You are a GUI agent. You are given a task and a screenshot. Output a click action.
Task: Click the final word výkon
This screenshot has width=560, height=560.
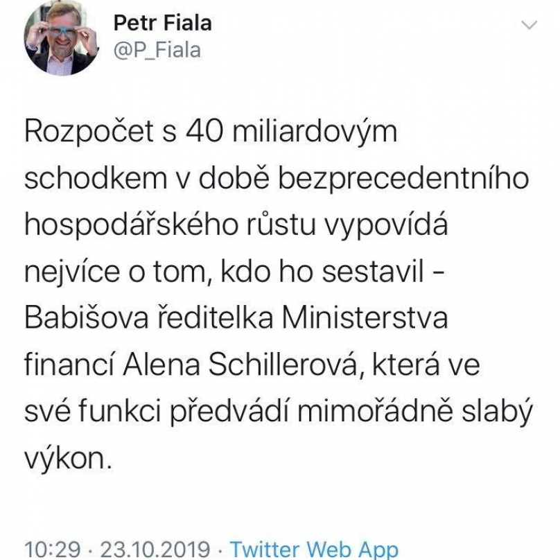(68, 460)
